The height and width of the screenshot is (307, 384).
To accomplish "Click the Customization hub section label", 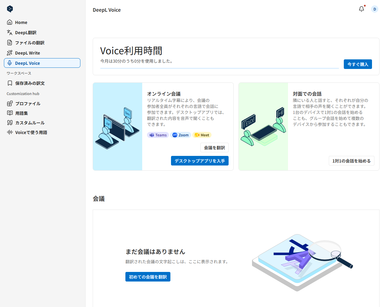I will coord(23,94).
